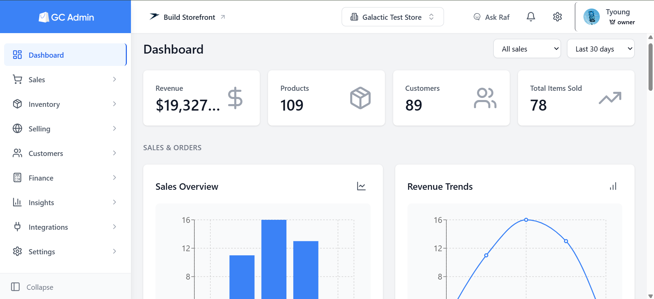The width and height of the screenshot is (654, 299).
Task: Click the Build Storefront arrow logo icon
Action: click(x=154, y=16)
